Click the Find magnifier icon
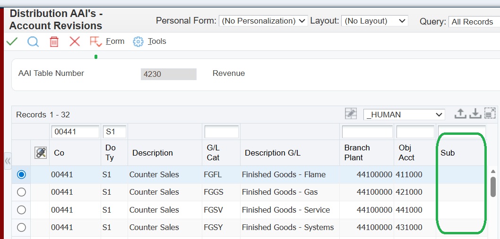500x239 pixels. click(33, 41)
